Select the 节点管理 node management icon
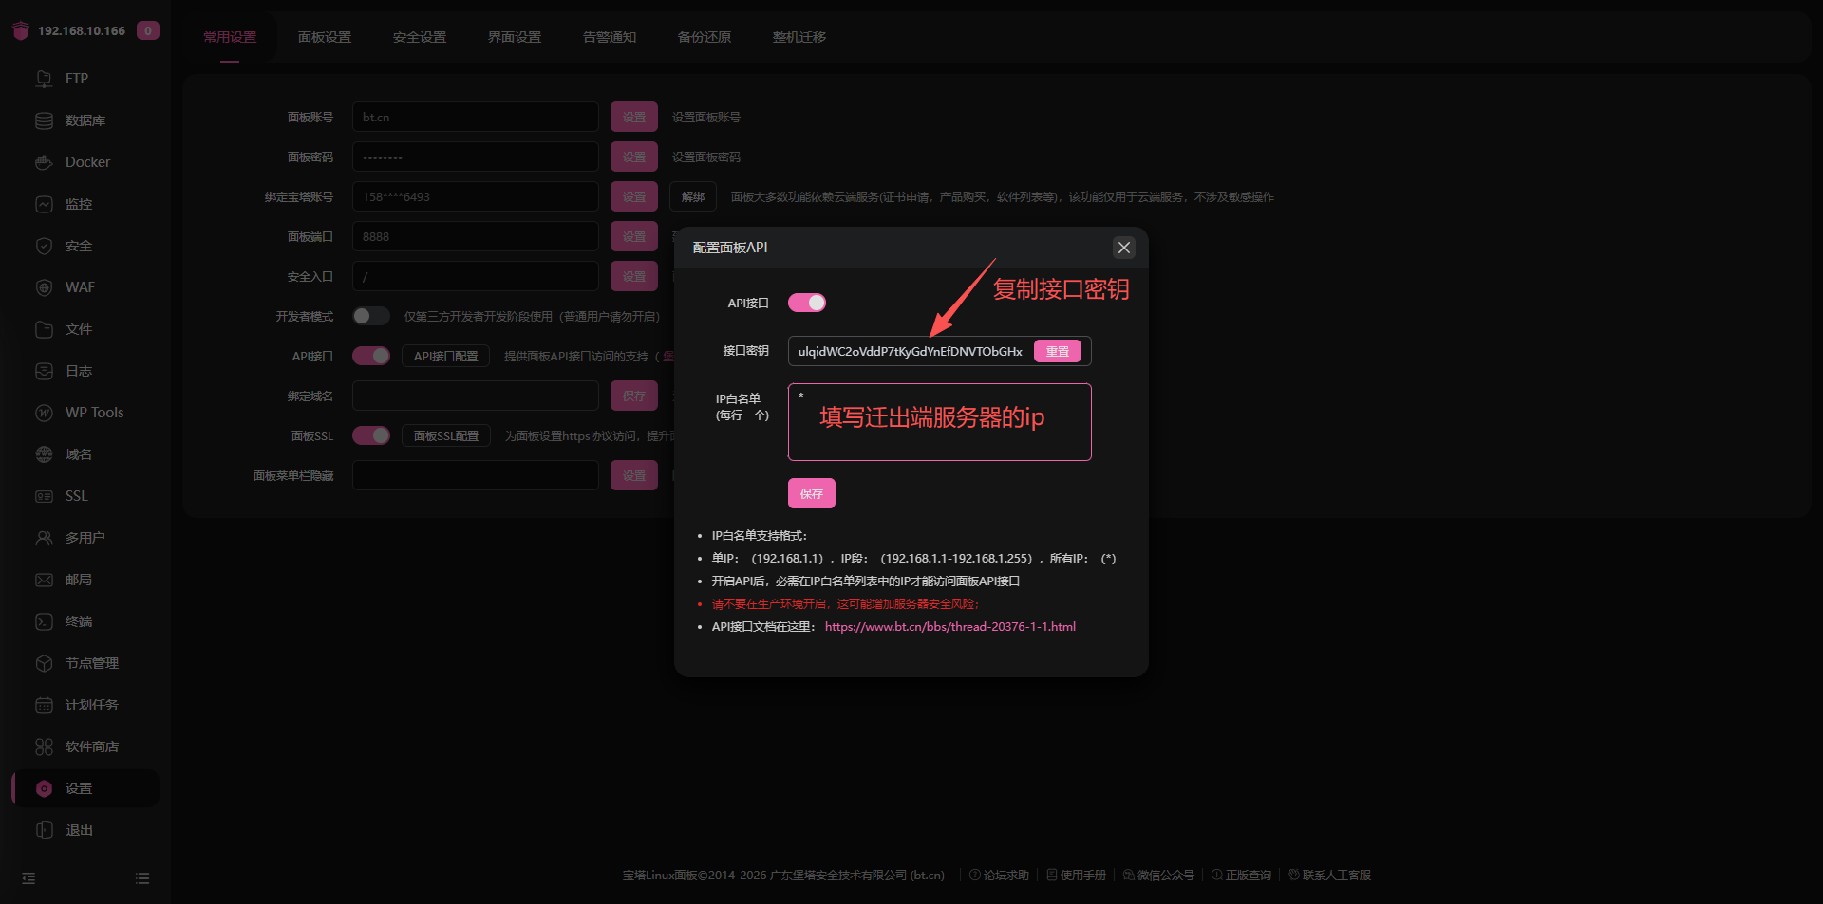This screenshot has width=1823, height=904. click(92, 663)
